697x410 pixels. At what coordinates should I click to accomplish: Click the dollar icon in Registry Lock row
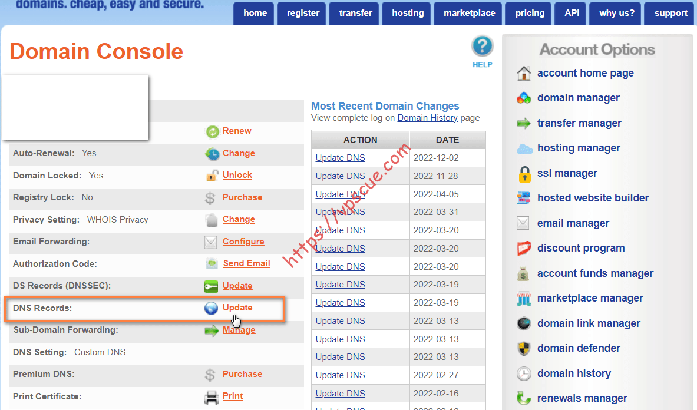(210, 198)
